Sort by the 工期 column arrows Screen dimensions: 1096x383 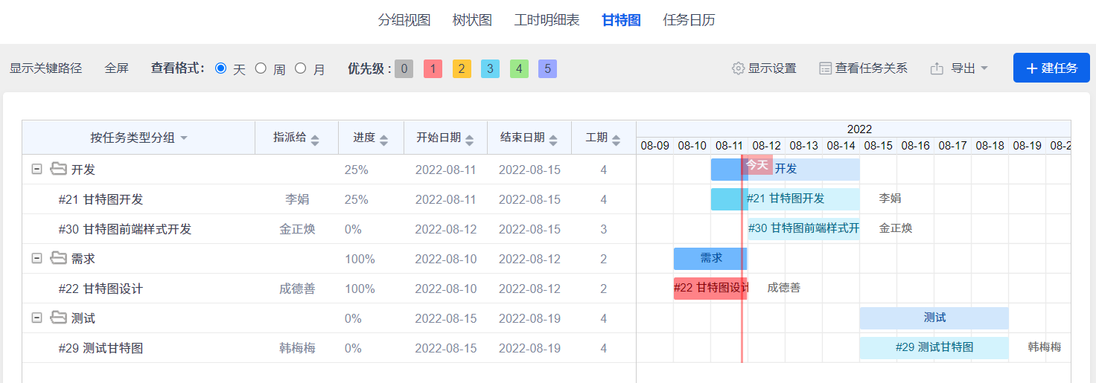click(x=616, y=139)
